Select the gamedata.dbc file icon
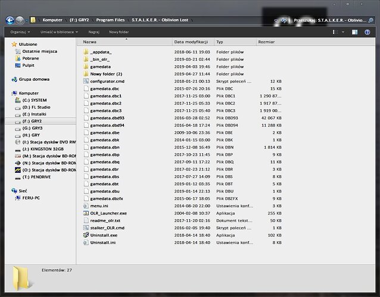The width and height of the screenshot is (380, 297). pyautogui.click(x=86, y=89)
